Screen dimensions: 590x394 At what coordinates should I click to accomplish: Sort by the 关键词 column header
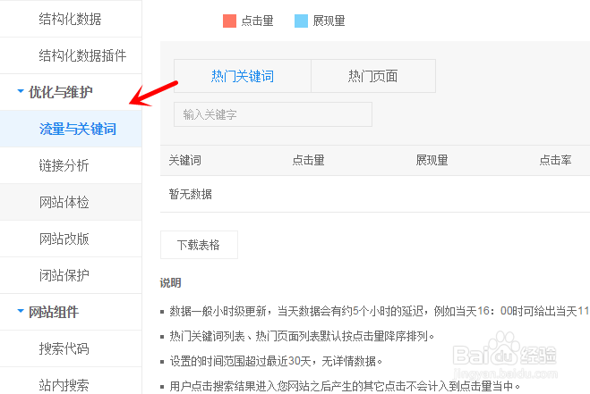click(x=184, y=161)
